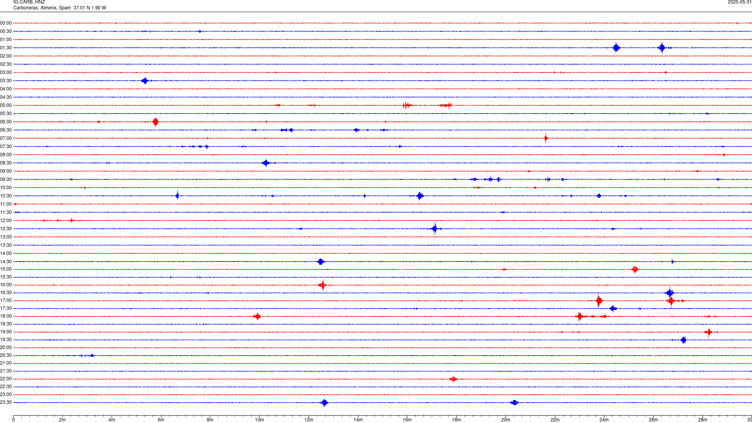Viewport: 752px width, 423px height.
Task: Click the 24m tick on time axis
Action: point(604,420)
